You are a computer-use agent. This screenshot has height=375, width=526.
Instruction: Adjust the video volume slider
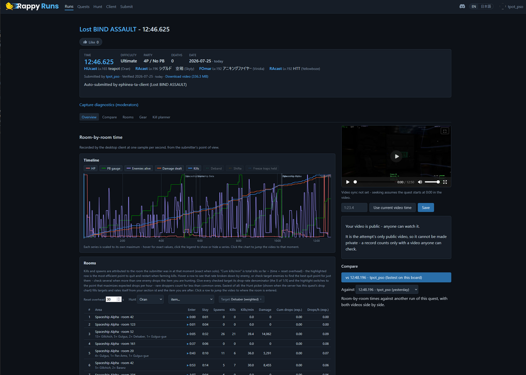tap(432, 182)
